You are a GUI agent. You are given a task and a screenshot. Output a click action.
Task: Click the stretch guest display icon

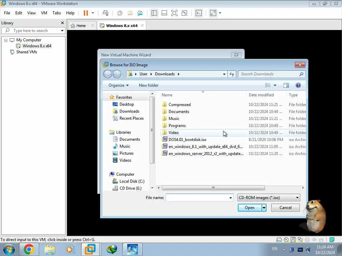coord(213,13)
